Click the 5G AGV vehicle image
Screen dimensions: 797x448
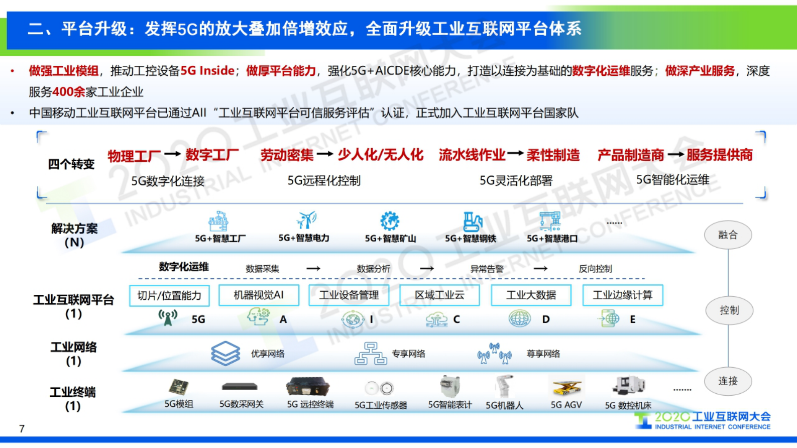point(566,387)
